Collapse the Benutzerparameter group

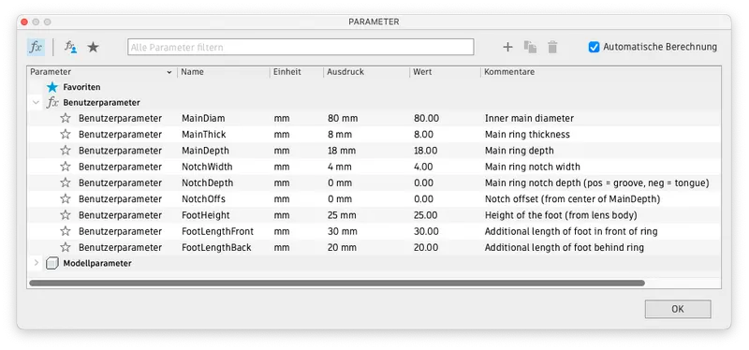(36, 103)
